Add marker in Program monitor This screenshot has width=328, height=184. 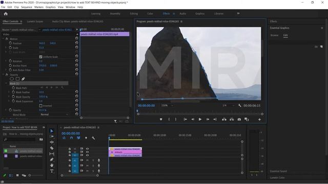click(x=161, y=119)
